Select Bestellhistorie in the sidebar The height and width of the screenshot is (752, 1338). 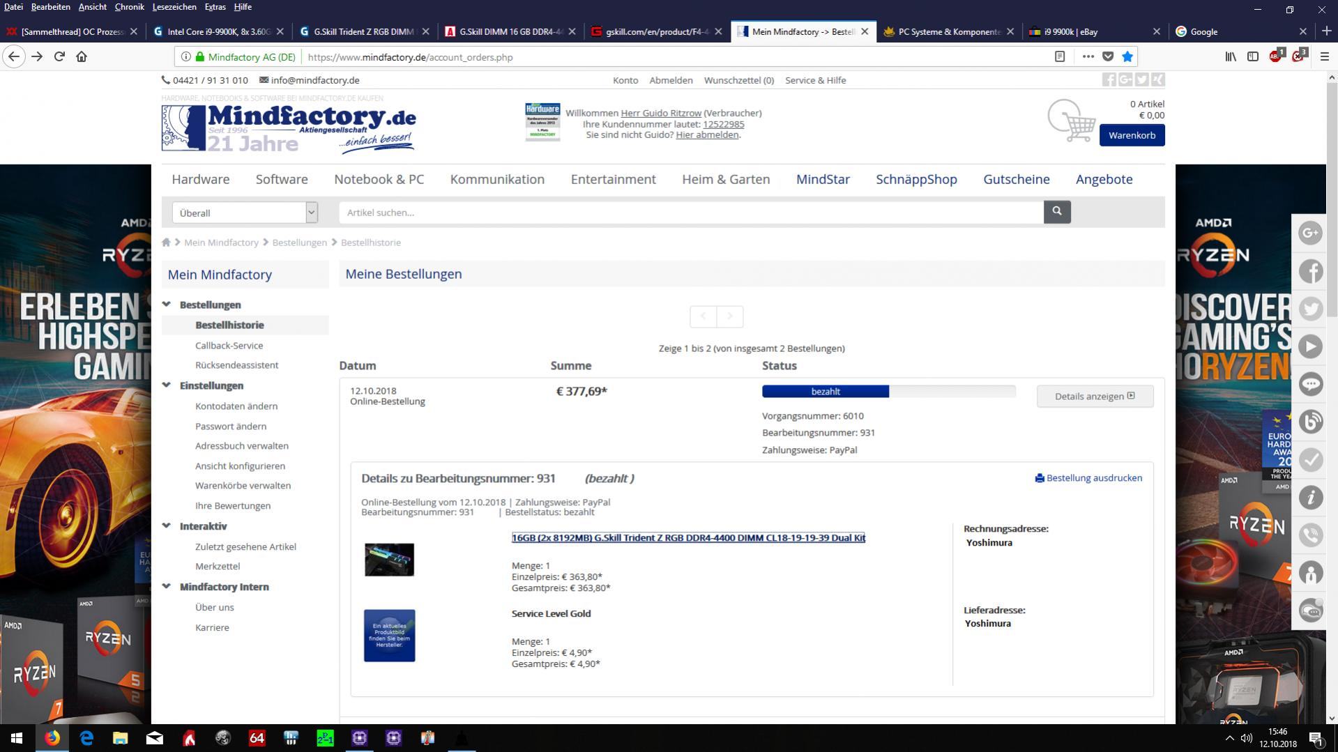[229, 325]
